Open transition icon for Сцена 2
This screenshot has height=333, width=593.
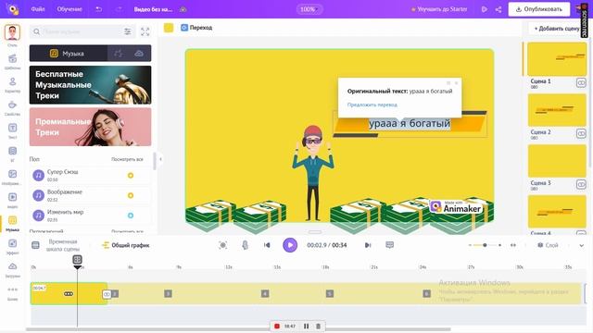(581, 133)
